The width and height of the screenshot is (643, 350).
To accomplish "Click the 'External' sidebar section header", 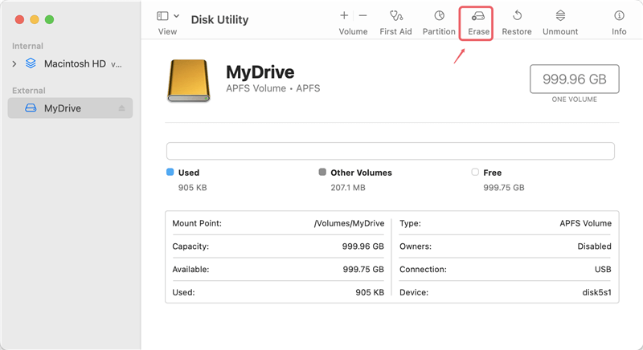I will pos(29,91).
